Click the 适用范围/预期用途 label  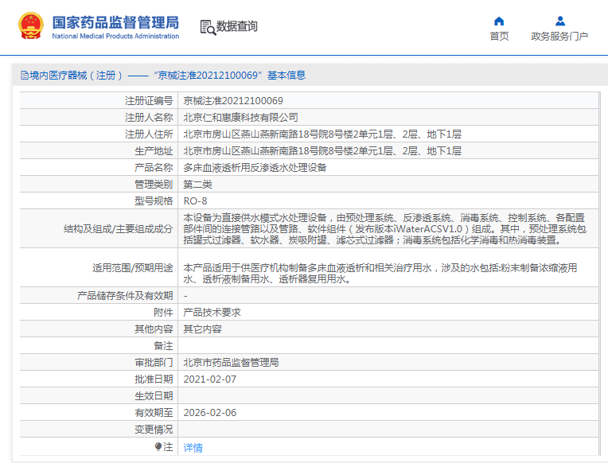(x=133, y=268)
